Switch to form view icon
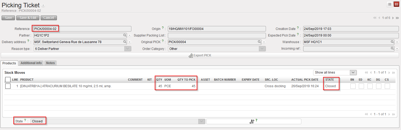Image resolution: width=401 pixels, height=130 pixels. point(396,4)
